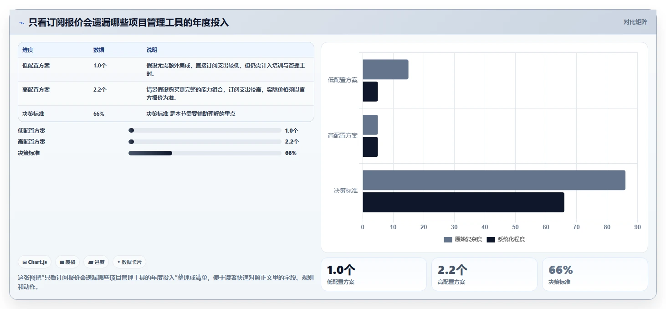Click the 低配置方案 y-axis label in chart
The width and height of the screenshot is (666, 309).
343,80
